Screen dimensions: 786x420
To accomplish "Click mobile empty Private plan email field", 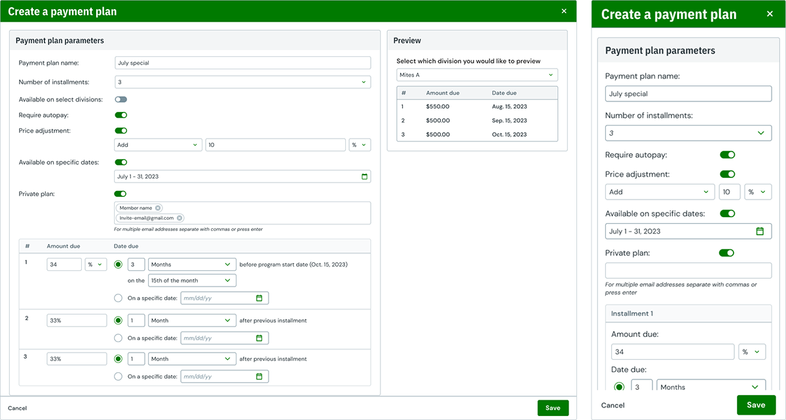I will coord(688,270).
